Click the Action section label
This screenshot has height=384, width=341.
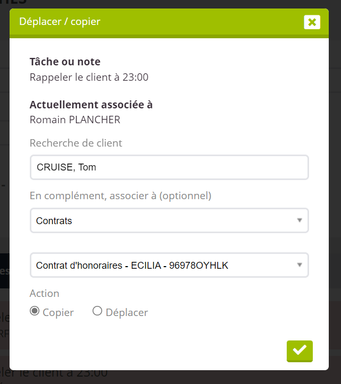tap(45, 293)
